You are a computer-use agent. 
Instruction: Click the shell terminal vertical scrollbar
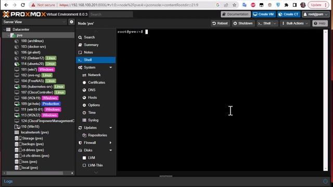point(325,100)
